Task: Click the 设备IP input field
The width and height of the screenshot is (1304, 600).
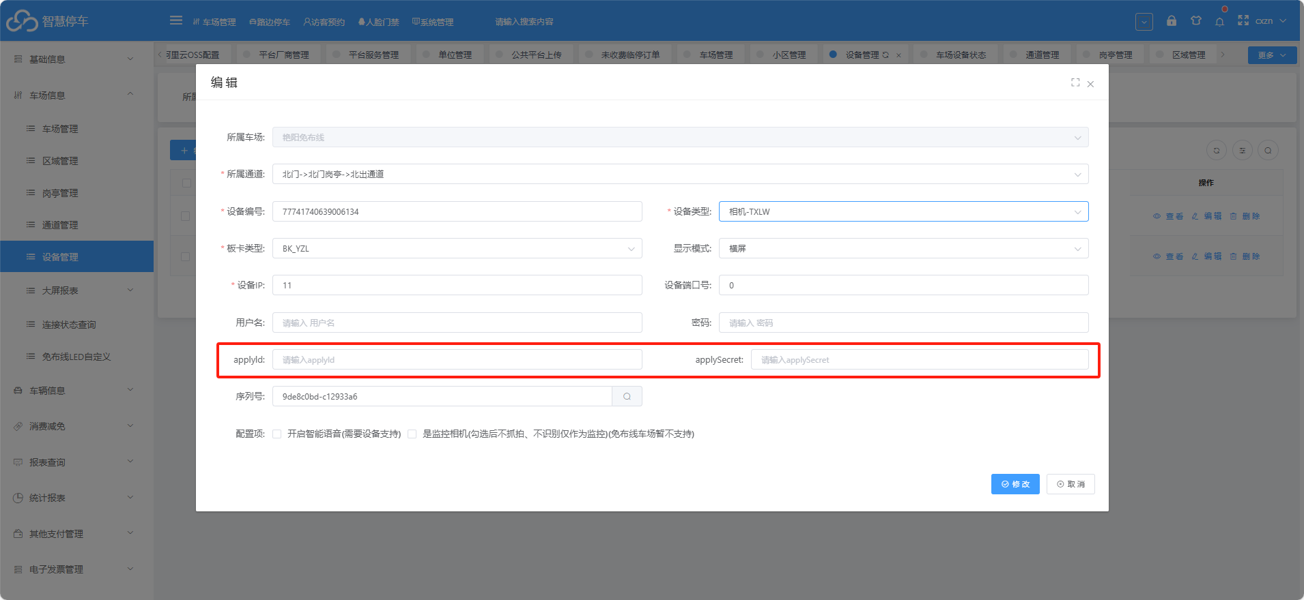Action: pyautogui.click(x=457, y=285)
